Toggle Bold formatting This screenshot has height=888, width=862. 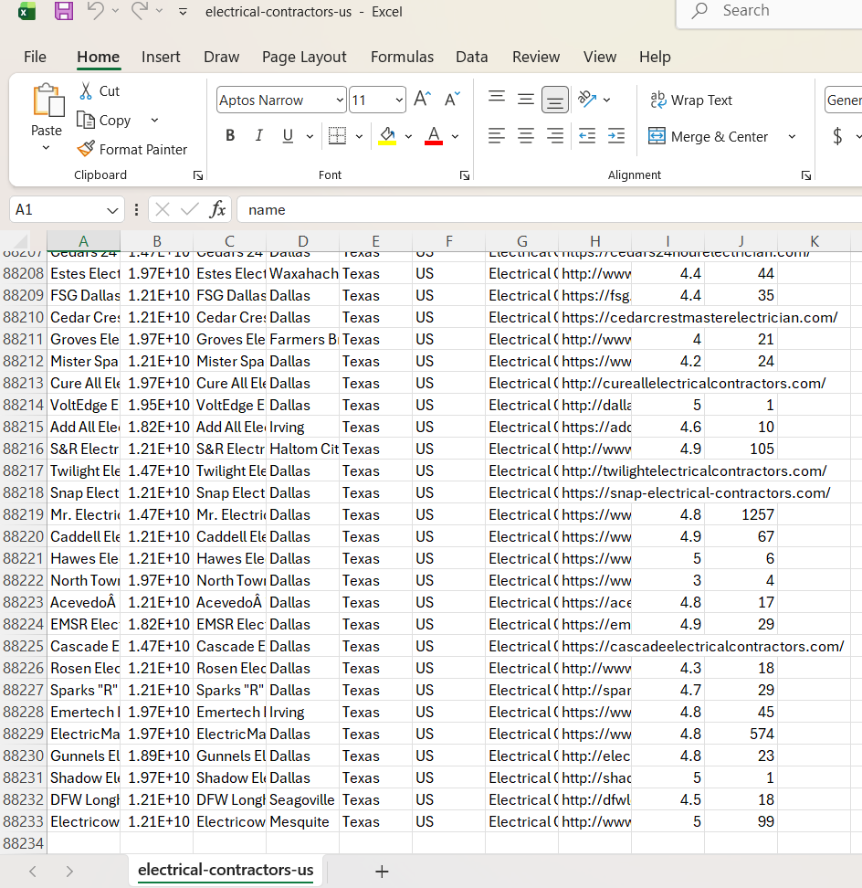tap(230, 135)
